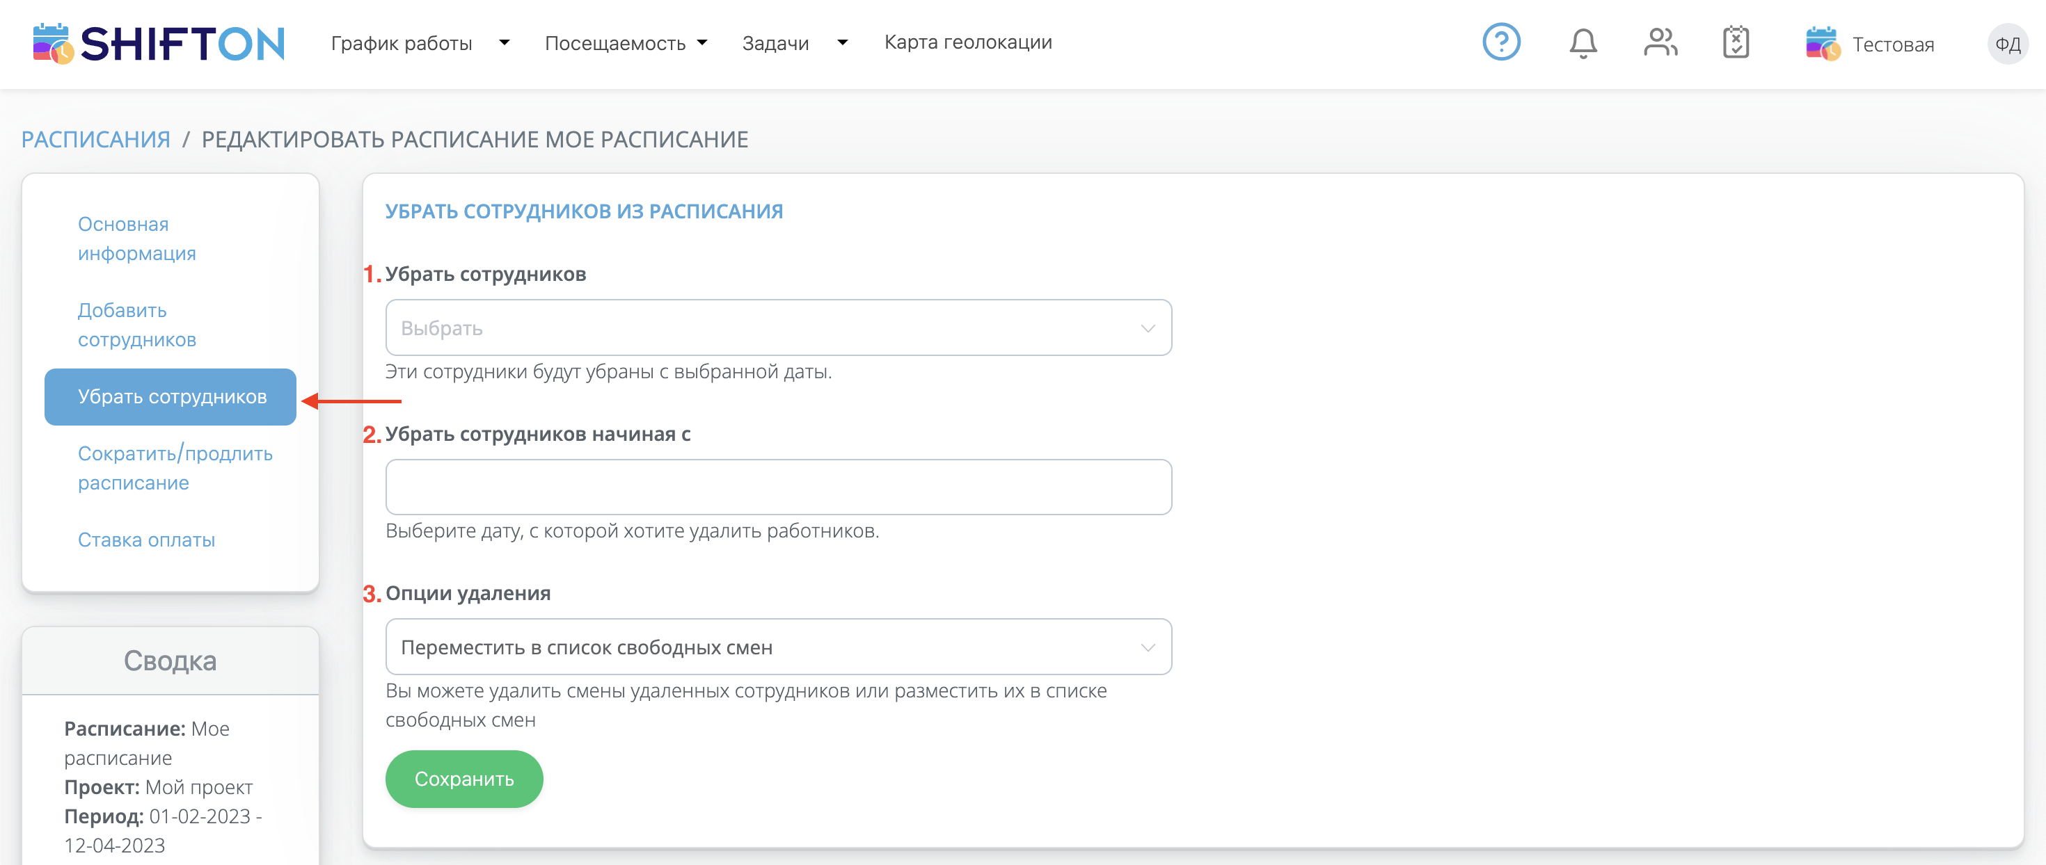The height and width of the screenshot is (865, 2046).
Task: Open notifications bell icon
Action: (1583, 43)
